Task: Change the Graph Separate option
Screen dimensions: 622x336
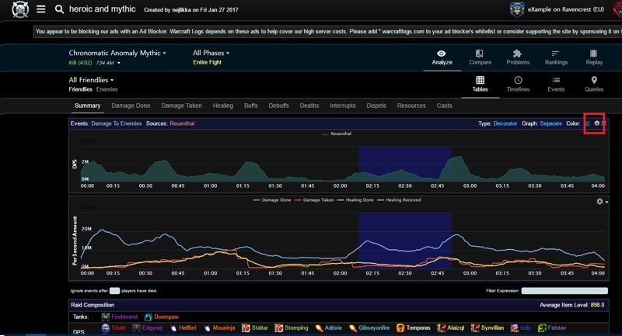Action: pyautogui.click(x=550, y=123)
